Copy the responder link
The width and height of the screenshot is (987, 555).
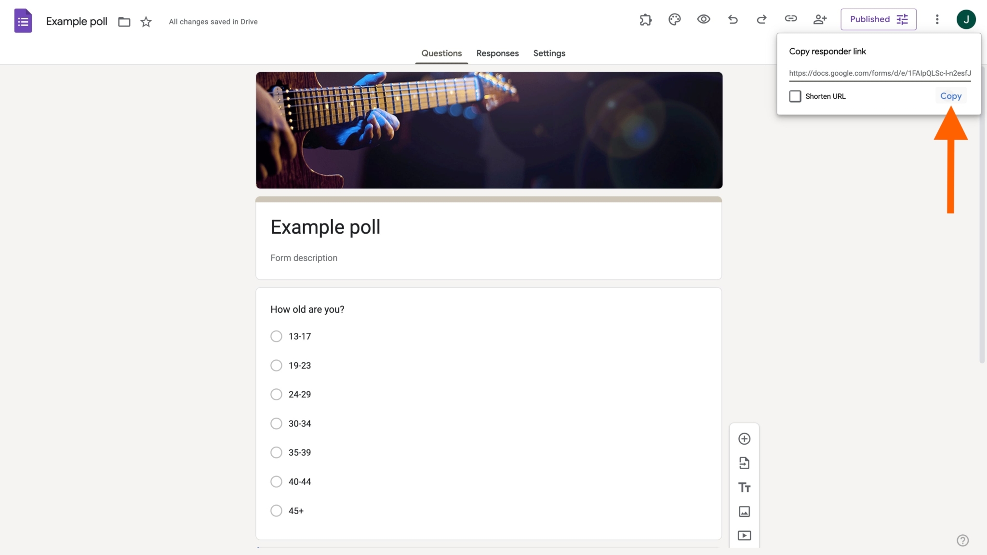click(951, 95)
